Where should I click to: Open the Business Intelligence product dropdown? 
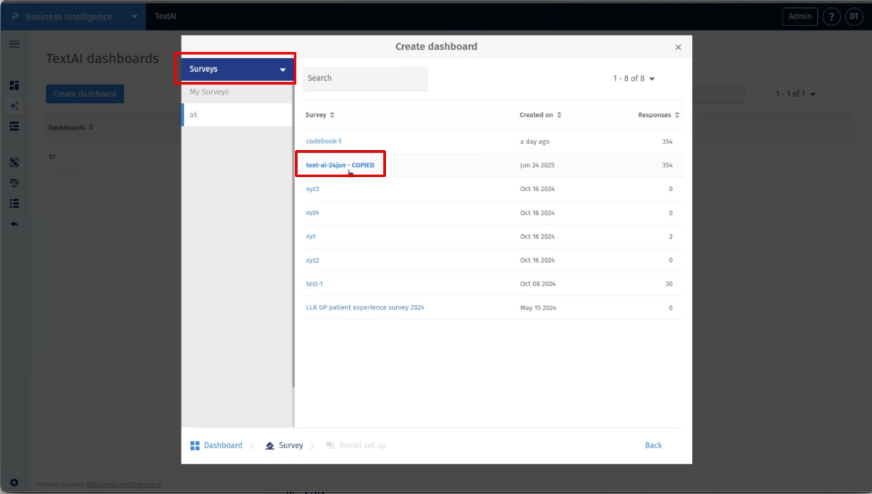[x=134, y=16]
